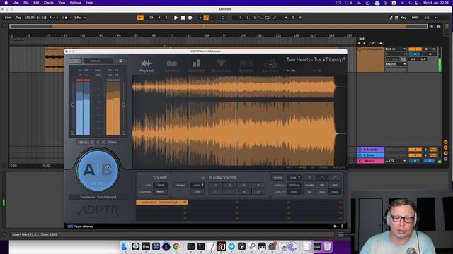Open the Create menu
This screenshot has width=453, height=254.
pos(49,3)
